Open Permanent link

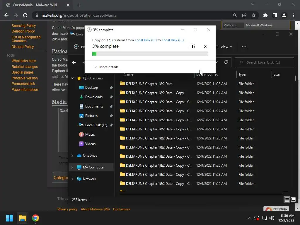click(x=23, y=83)
